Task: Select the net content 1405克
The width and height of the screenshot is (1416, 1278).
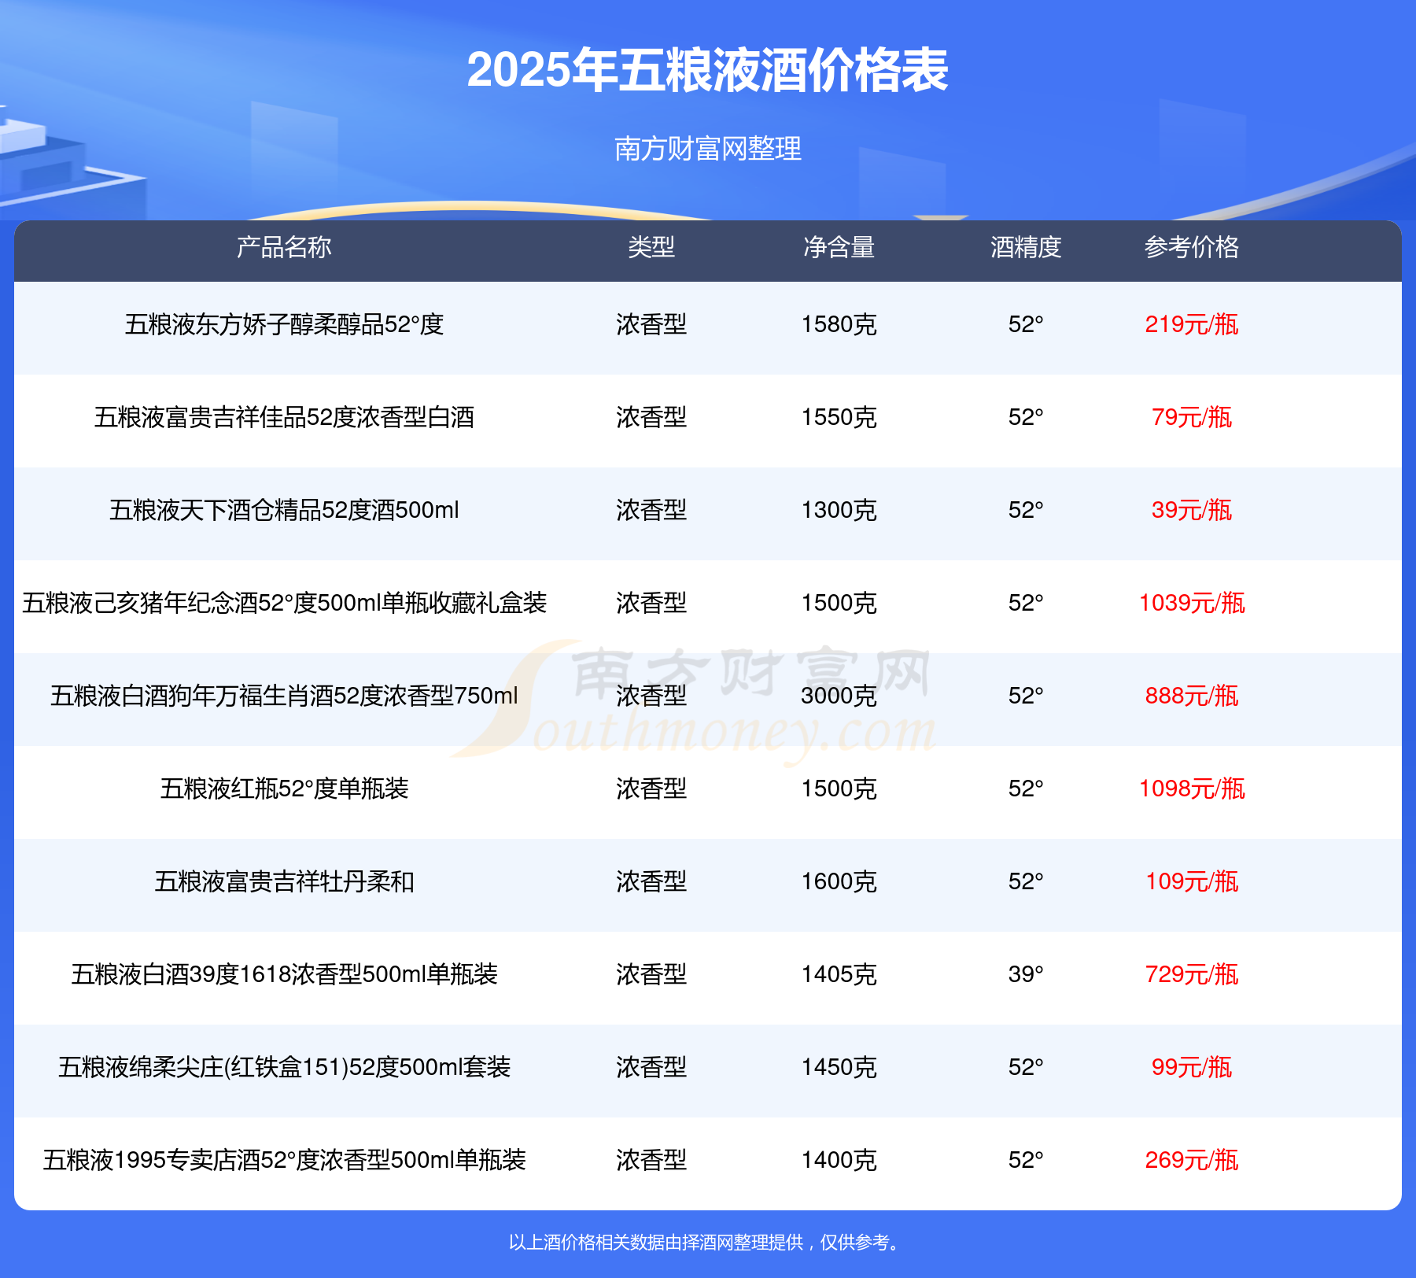Action: [x=839, y=974]
